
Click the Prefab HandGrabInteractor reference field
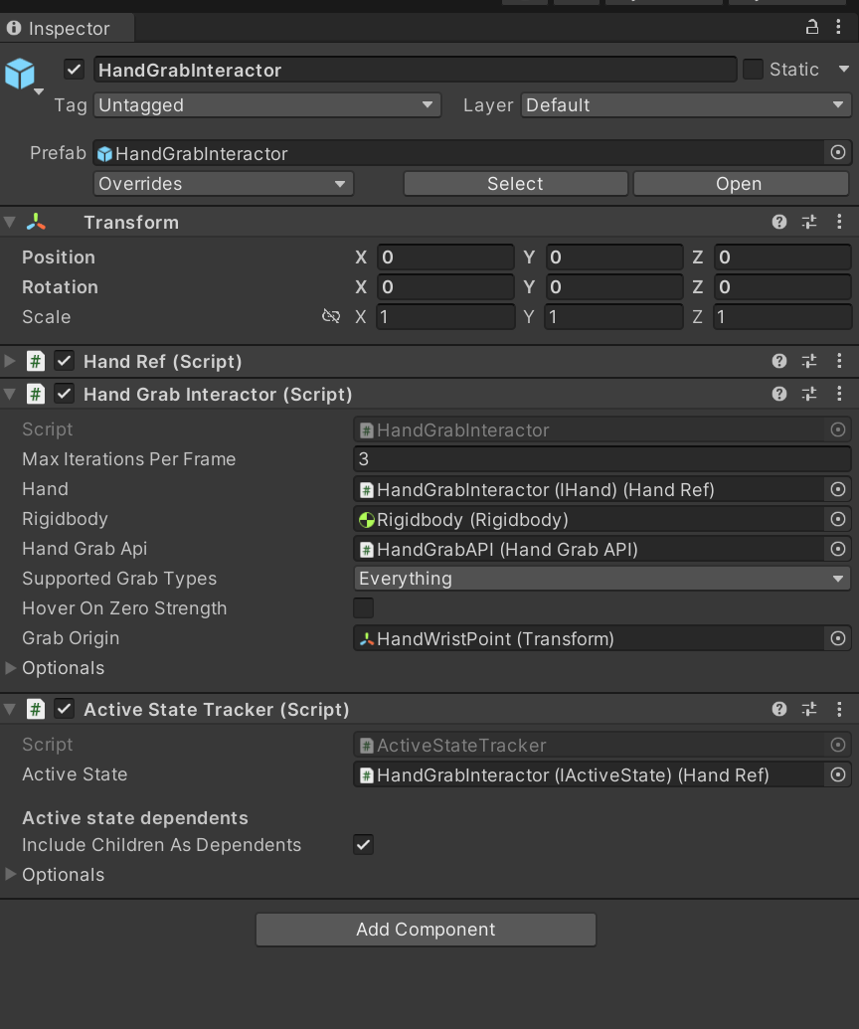click(458, 153)
